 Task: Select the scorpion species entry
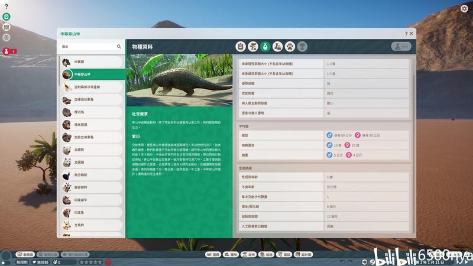pyautogui.click(x=92, y=87)
